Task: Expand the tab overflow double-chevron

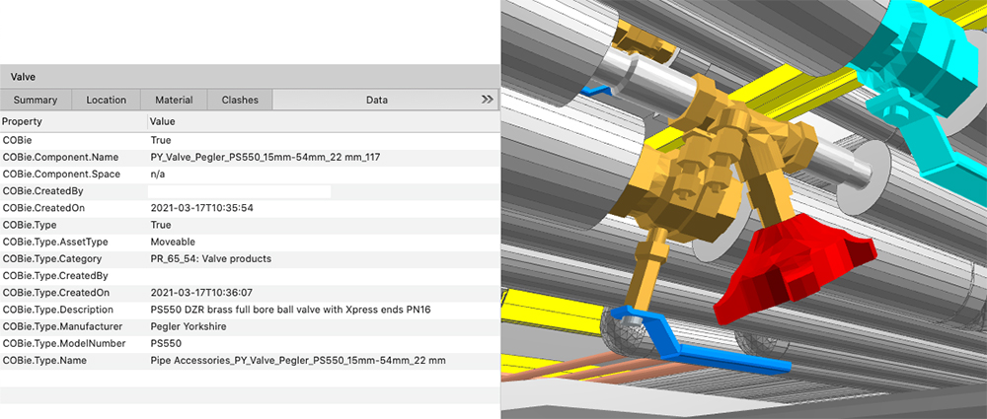Action: coord(487,100)
